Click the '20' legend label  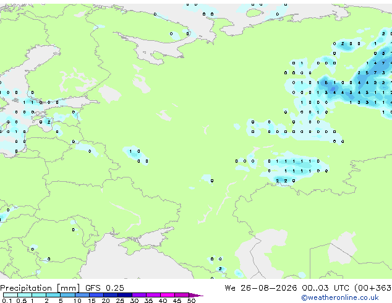[x=106, y=301]
